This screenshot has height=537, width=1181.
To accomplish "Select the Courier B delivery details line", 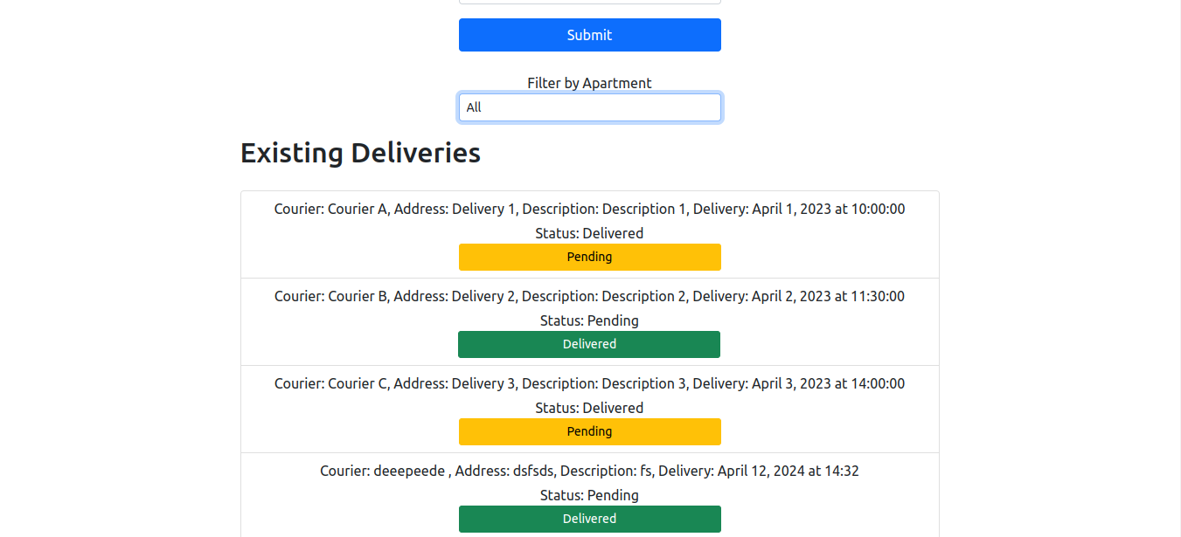I will [x=589, y=296].
